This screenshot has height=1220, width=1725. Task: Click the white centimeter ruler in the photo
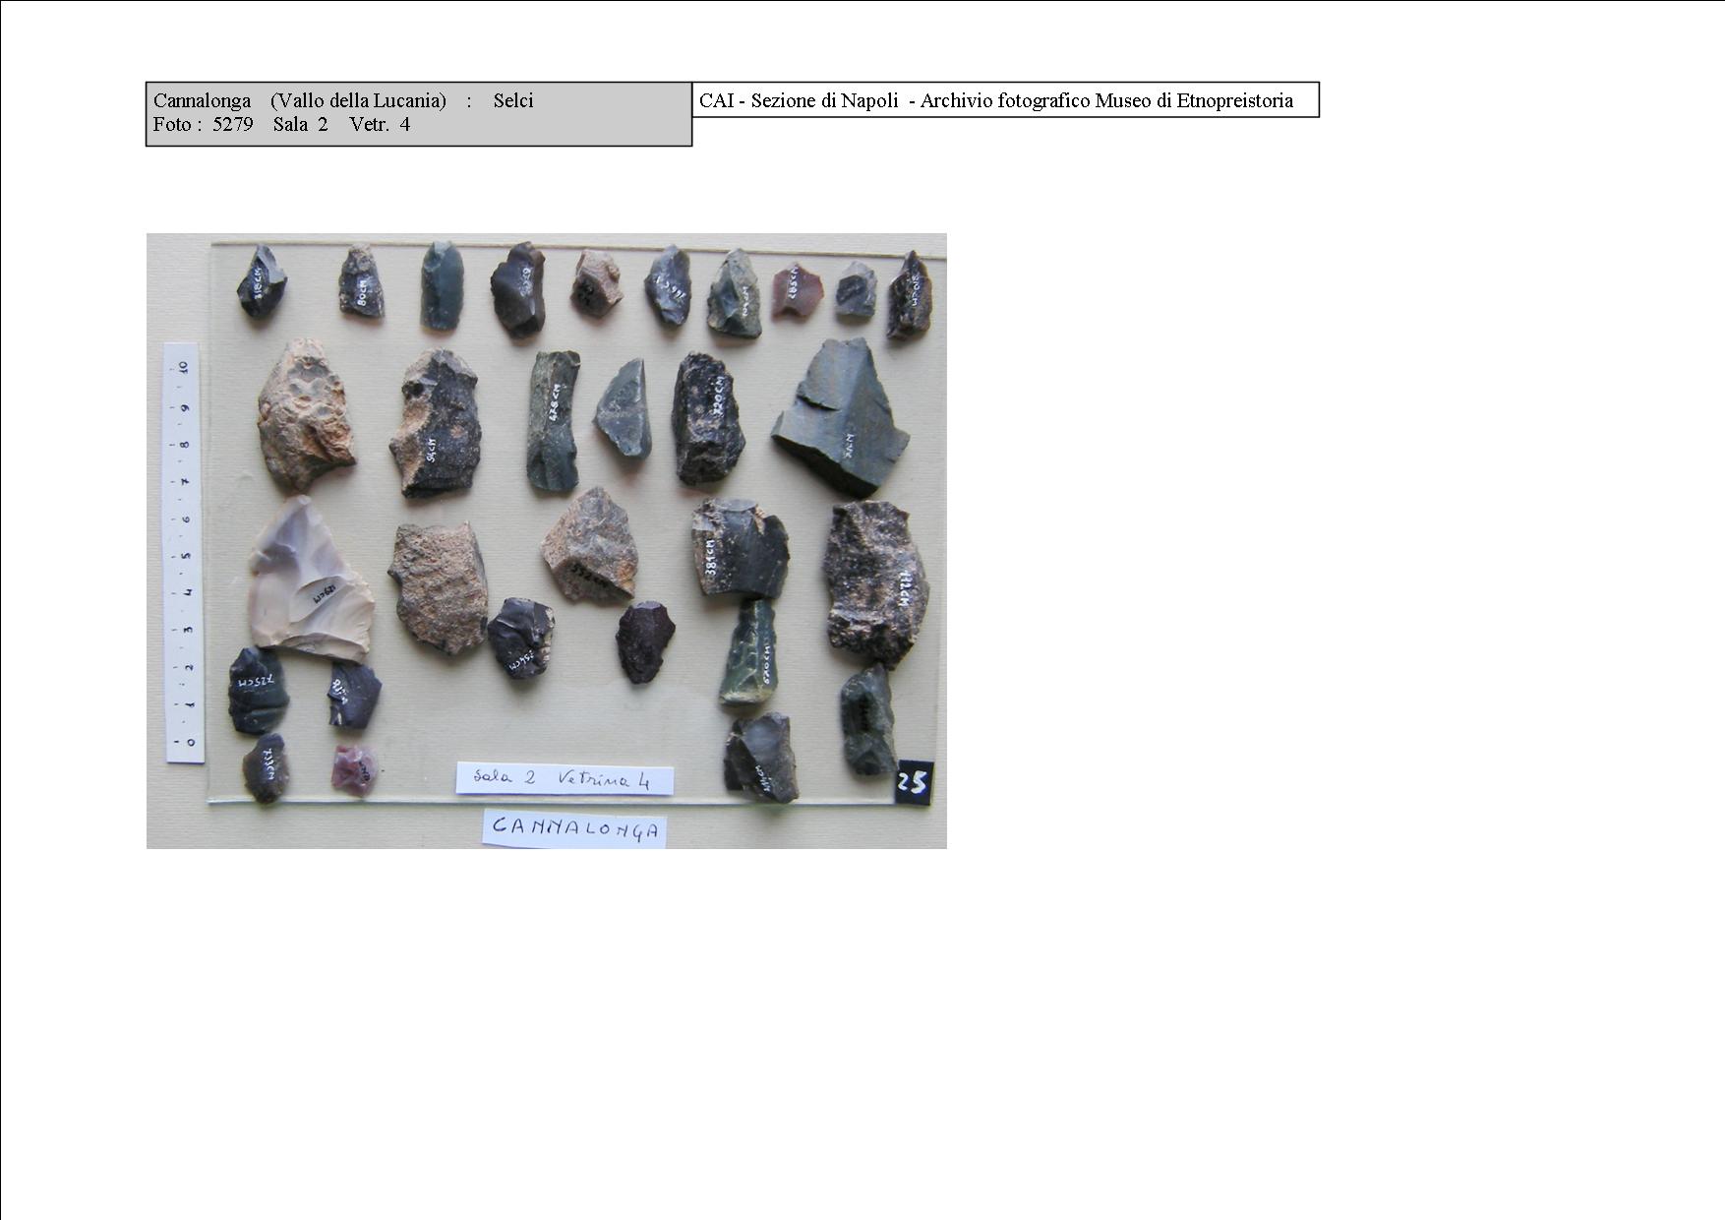[184, 553]
